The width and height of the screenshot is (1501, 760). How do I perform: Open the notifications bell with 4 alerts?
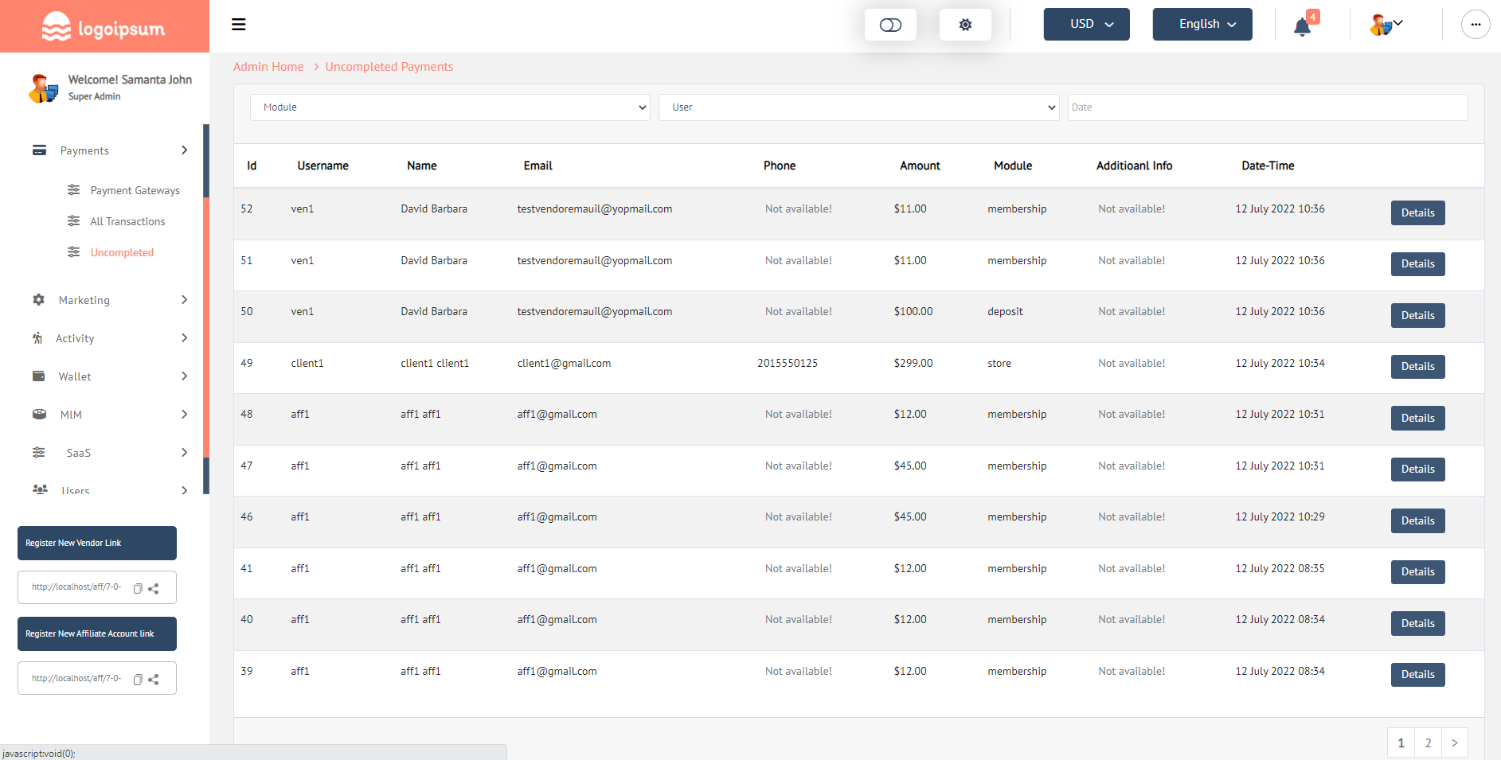pyautogui.click(x=1301, y=25)
